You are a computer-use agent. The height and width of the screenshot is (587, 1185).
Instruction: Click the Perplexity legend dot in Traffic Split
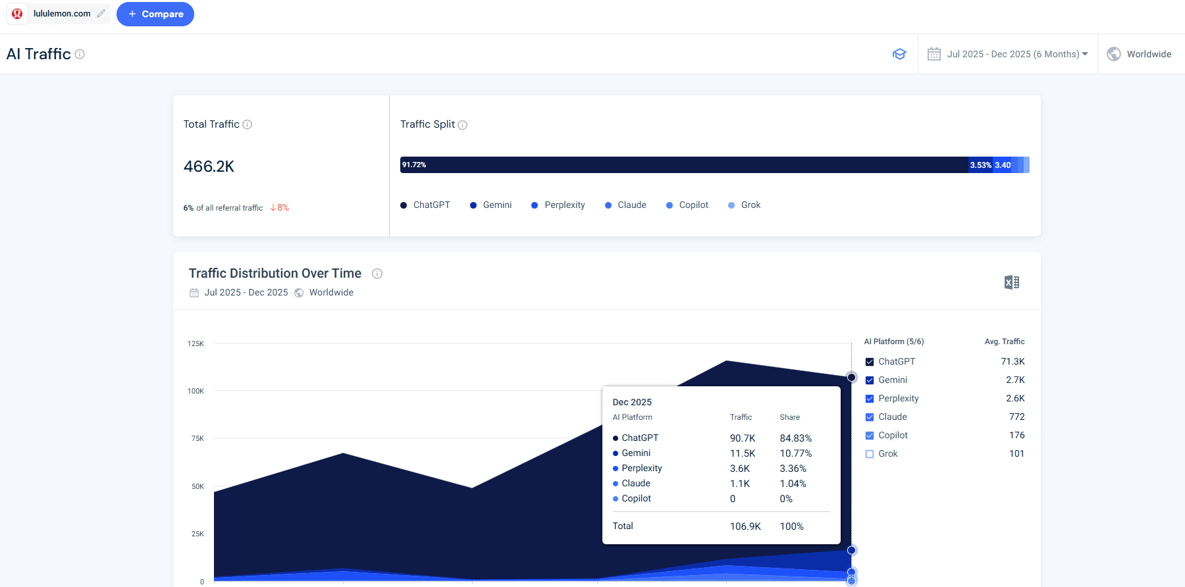pos(535,205)
